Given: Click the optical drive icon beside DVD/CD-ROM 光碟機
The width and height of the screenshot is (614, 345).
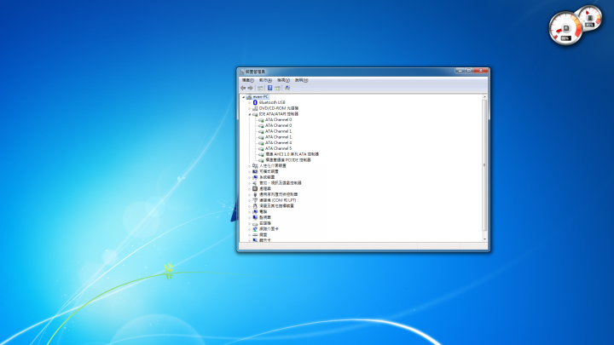Looking at the screenshot, I should [255, 108].
